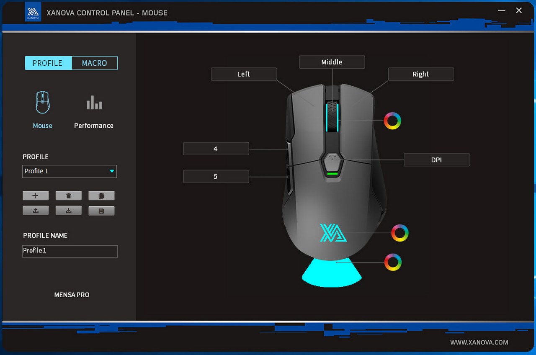The image size is (536, 355).
Task: Delete the profile using the trash icon
Action: pyautogui.click(x=69, y=196)
